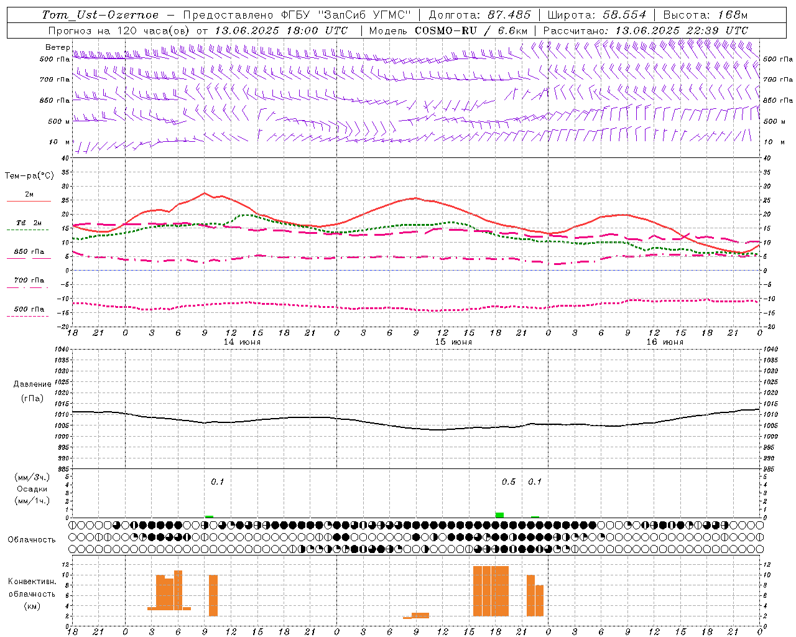Click the 0.5 precipitation amount value

[509, 482]
